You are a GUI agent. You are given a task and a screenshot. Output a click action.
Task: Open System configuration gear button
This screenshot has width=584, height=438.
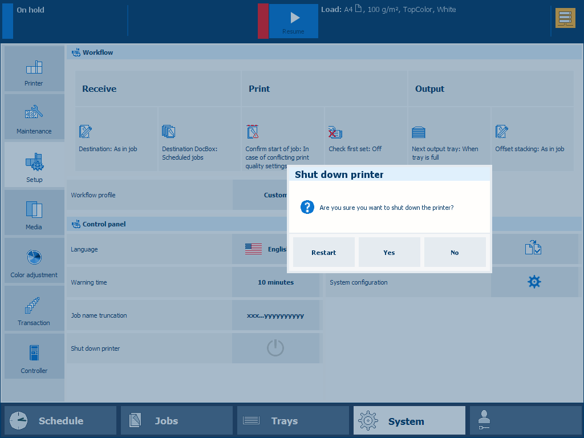click(534, 282)
